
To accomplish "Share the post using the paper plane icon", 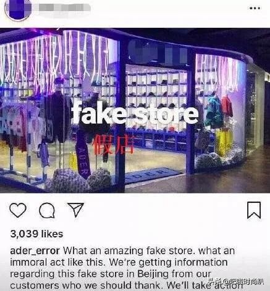I will coord(75,210).
